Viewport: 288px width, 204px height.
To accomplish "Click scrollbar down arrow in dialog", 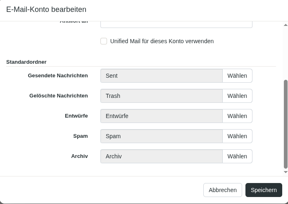I will coord(286,172).
